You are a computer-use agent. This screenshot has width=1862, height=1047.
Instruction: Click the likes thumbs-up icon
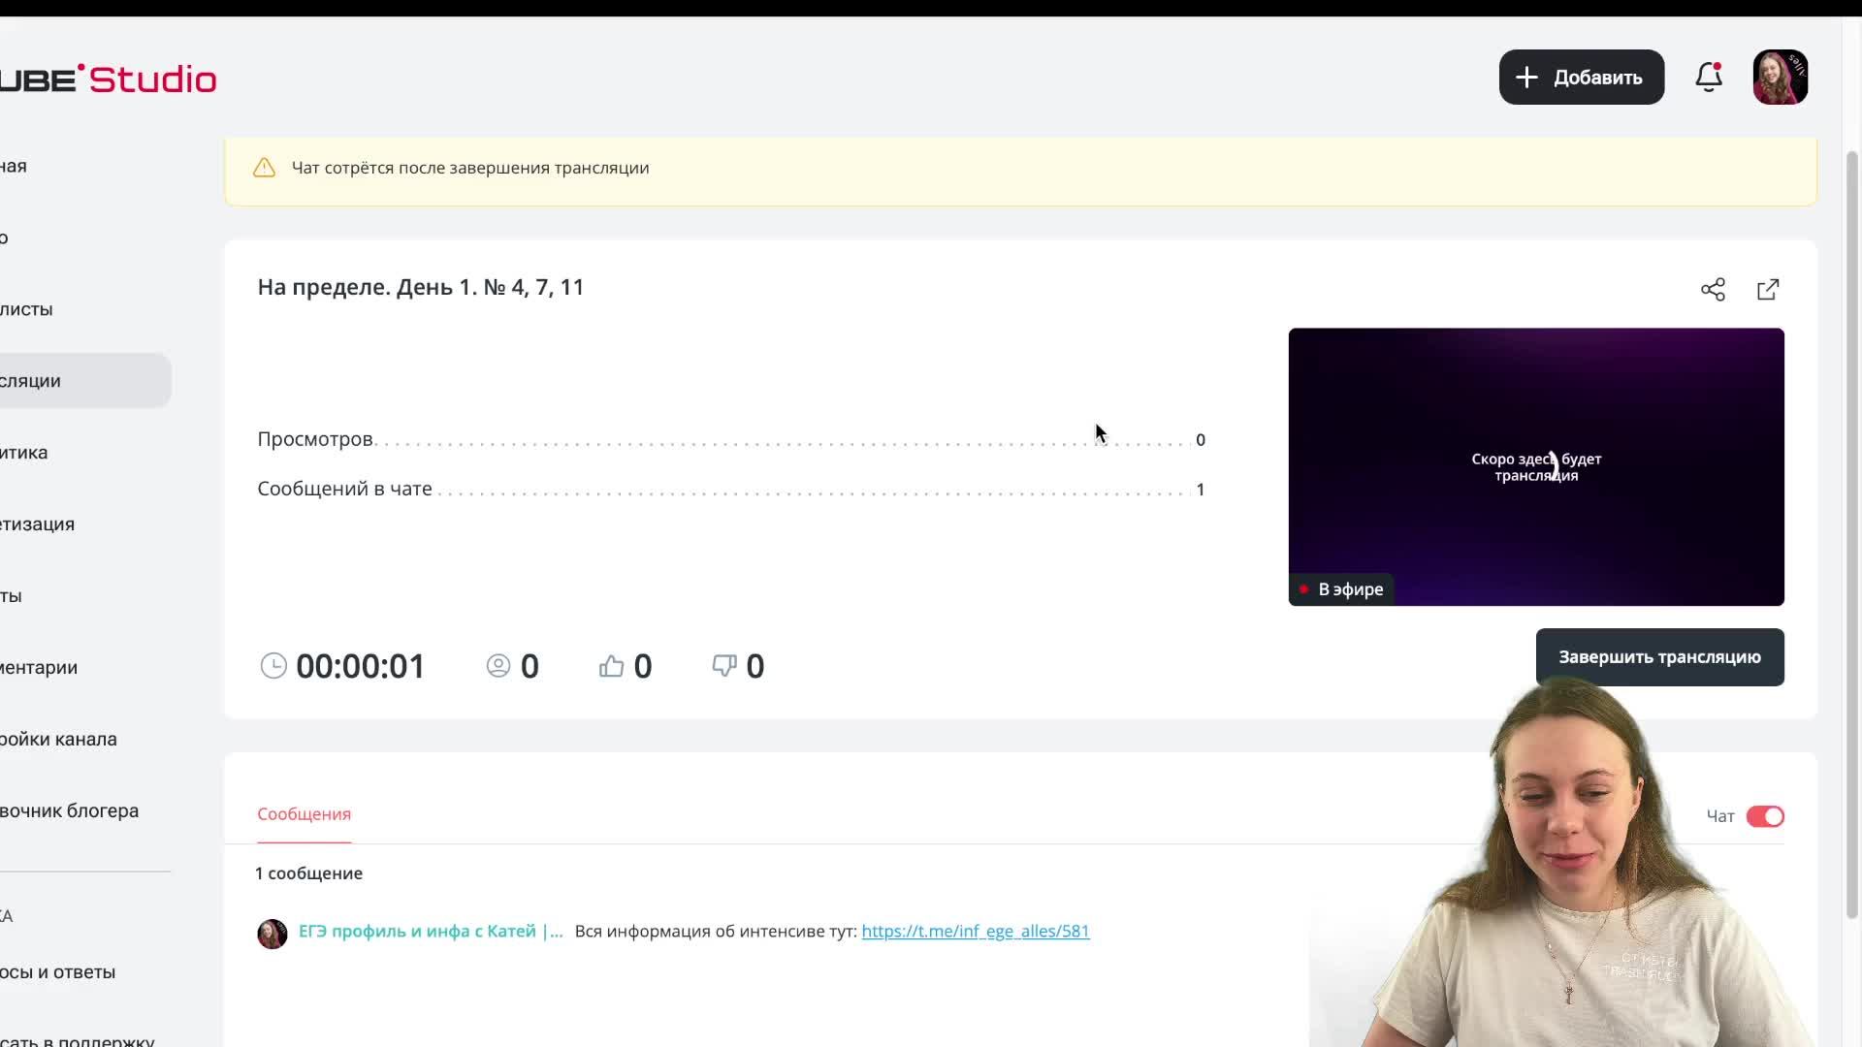pos(611,666)
